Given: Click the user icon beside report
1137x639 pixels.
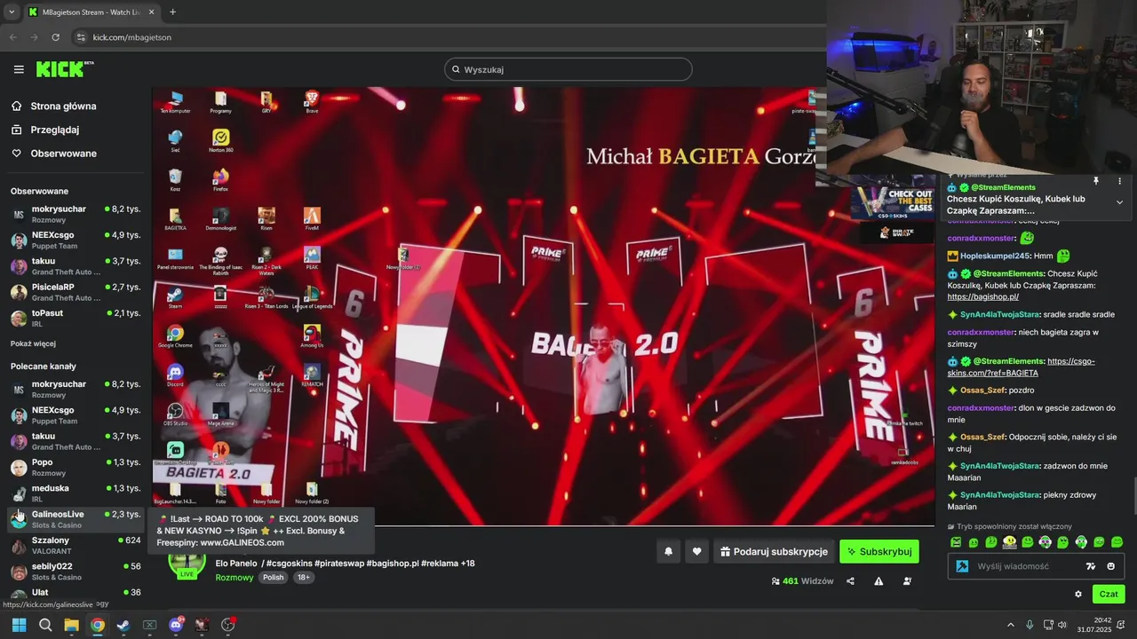Looking at the screenshot, I should tap(907, 581).
